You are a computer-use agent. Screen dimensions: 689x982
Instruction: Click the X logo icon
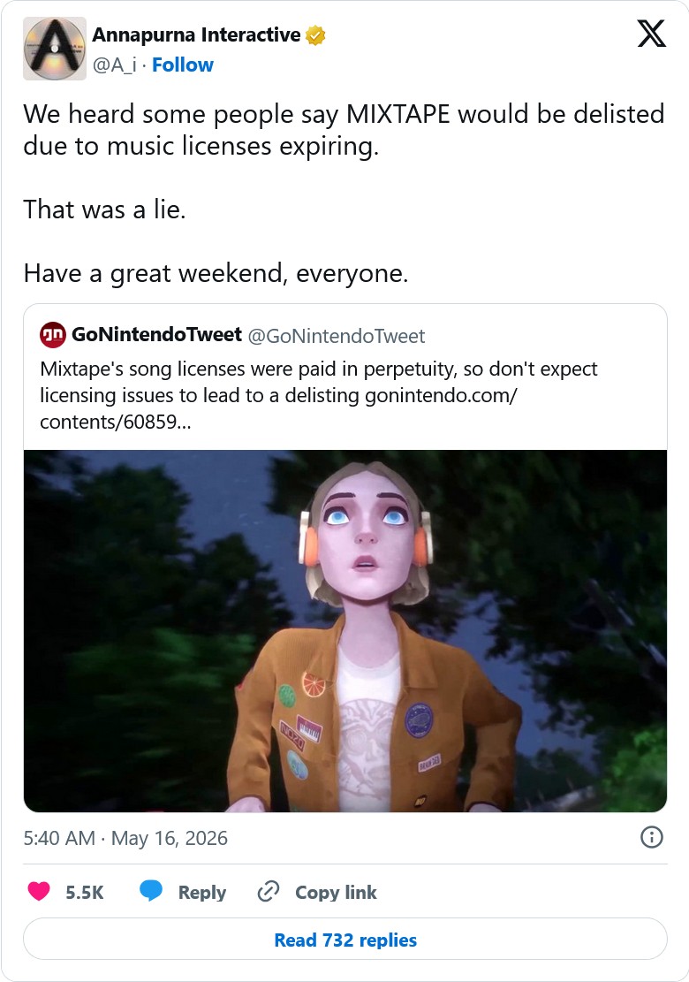tap(651, 34)
